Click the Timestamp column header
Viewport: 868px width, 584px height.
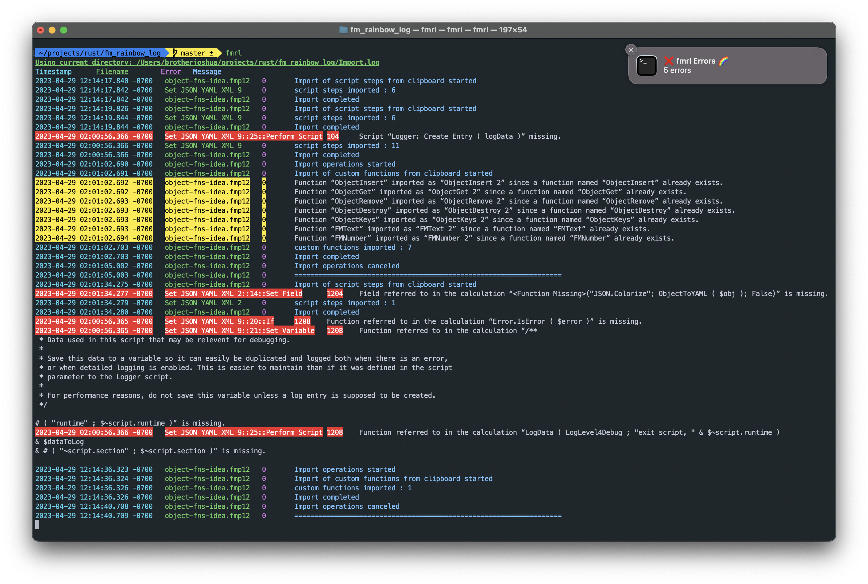pyautogui.click(x=53, y=71)
